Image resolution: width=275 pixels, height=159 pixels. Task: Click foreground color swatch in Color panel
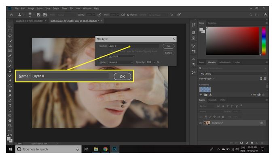click(x=201, y=30)
